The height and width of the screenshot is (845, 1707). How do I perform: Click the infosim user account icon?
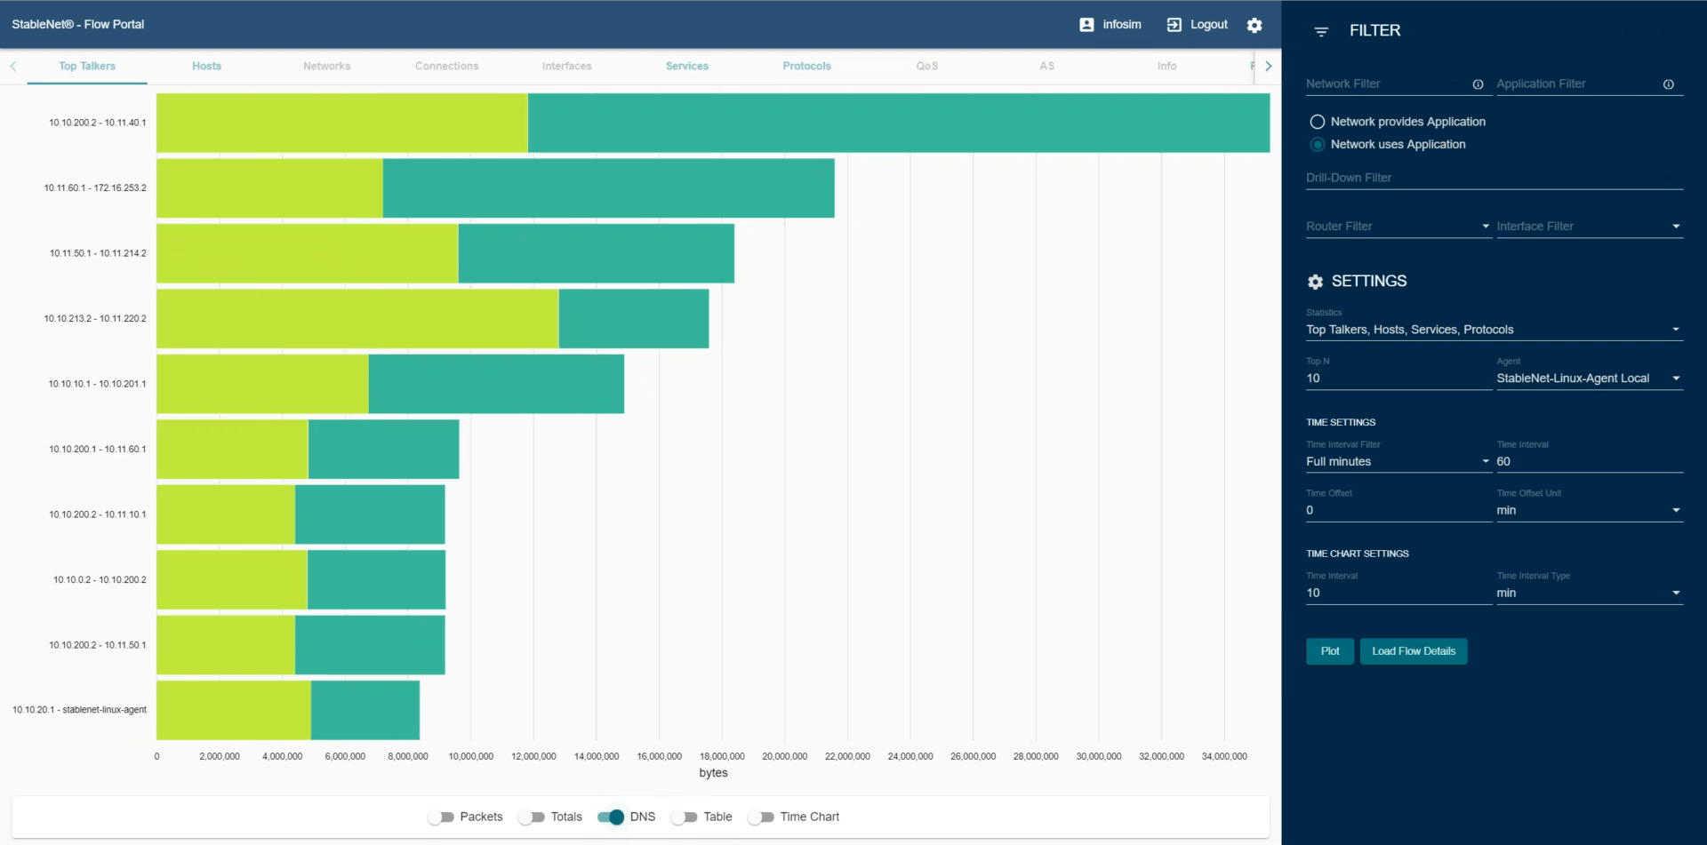point(1086,25)
